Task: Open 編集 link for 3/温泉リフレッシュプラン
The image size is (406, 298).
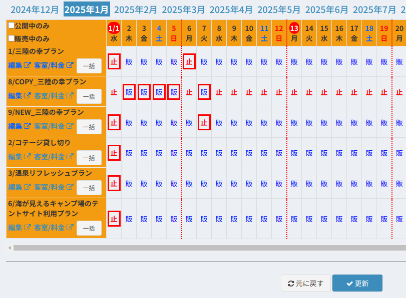Action: (x=20, y=187)
